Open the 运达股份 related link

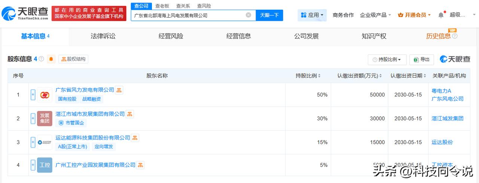442,142
